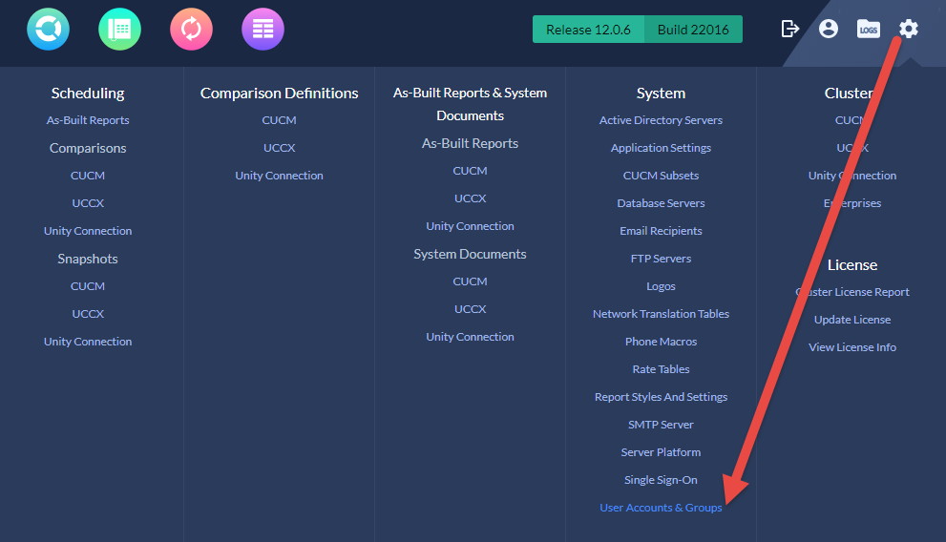Viewport: 946px width, 542px height.
Task: Open Database Servers
Action: coord(661,203)
